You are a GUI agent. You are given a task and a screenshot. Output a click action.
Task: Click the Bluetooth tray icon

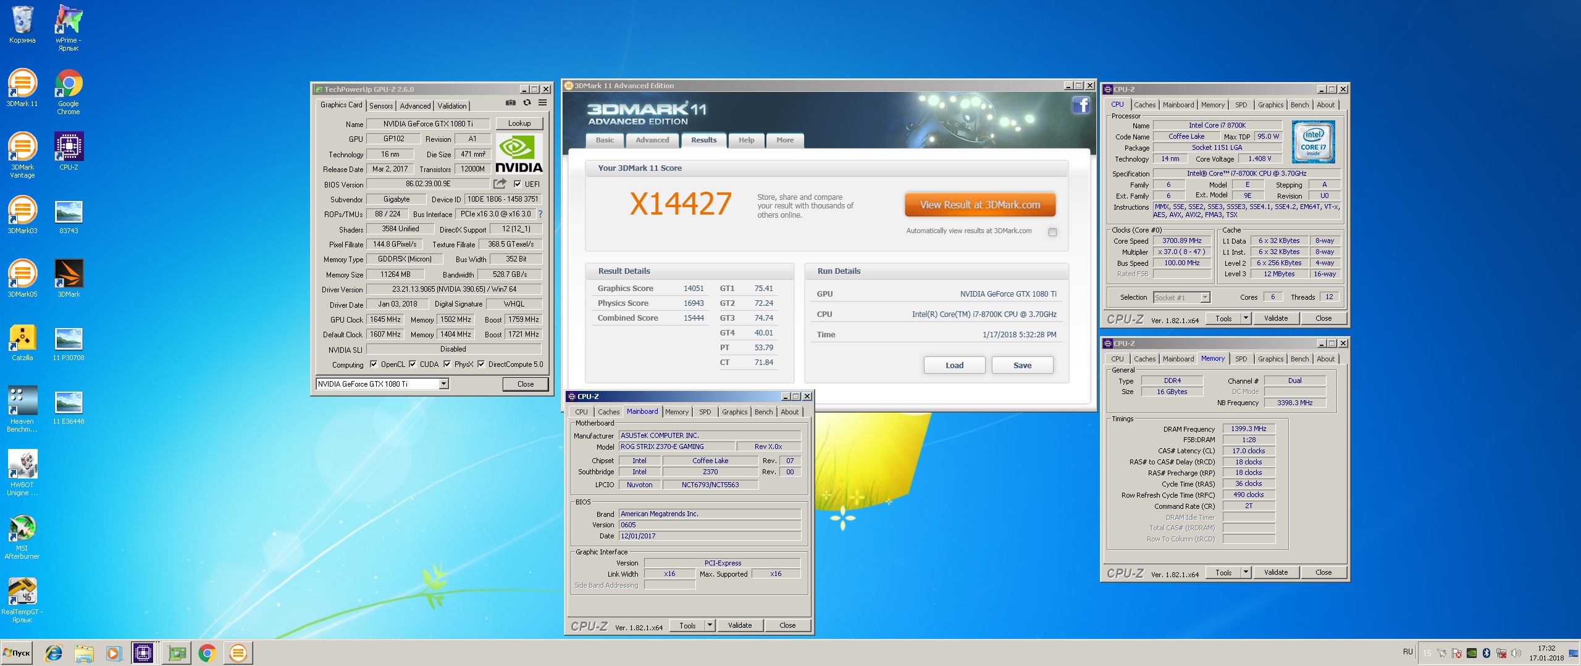click(x=1487, y=653)
